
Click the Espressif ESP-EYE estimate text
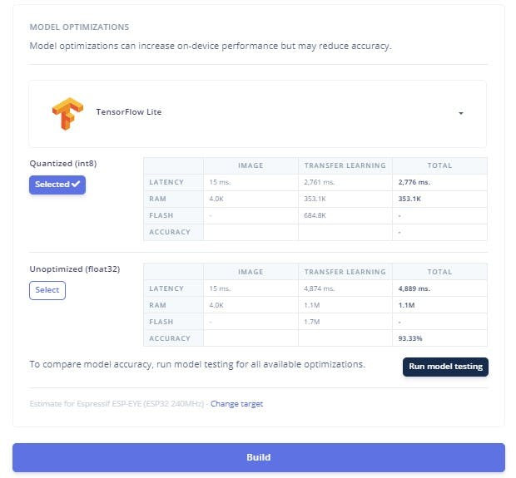[x=117, y=404]
